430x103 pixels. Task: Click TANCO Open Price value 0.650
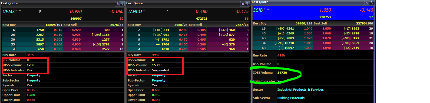(156, 90)
